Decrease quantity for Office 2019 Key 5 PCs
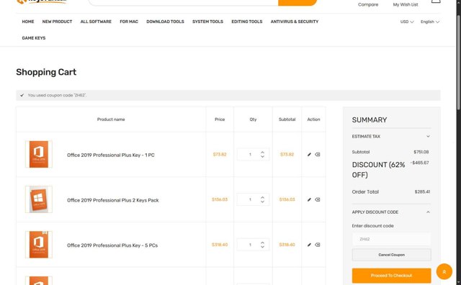 pos(262,247)
